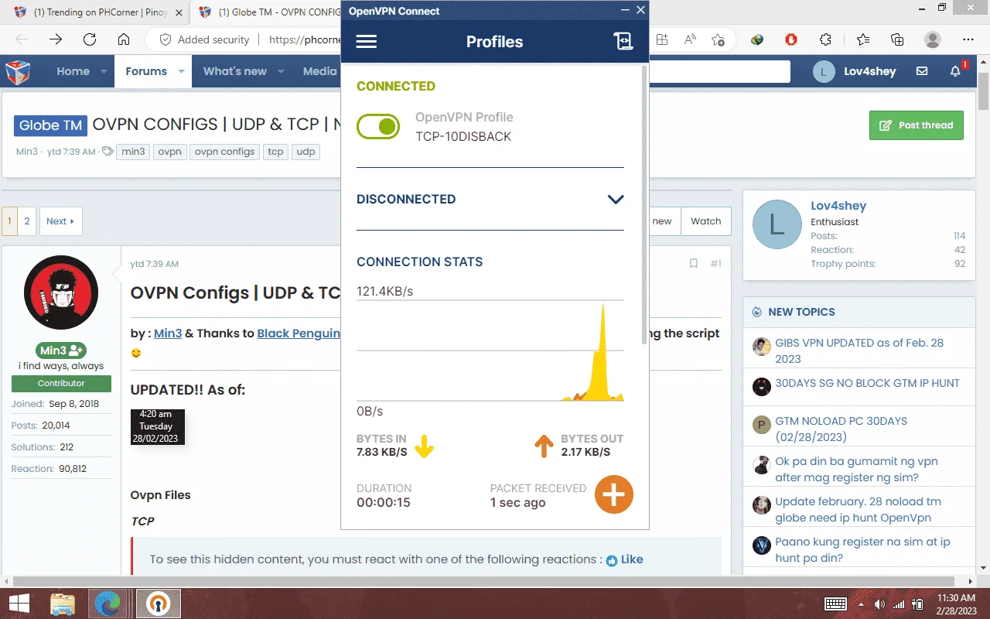Open Windows Start menu
The image size is (990, 619).
[x=19, y=604]
